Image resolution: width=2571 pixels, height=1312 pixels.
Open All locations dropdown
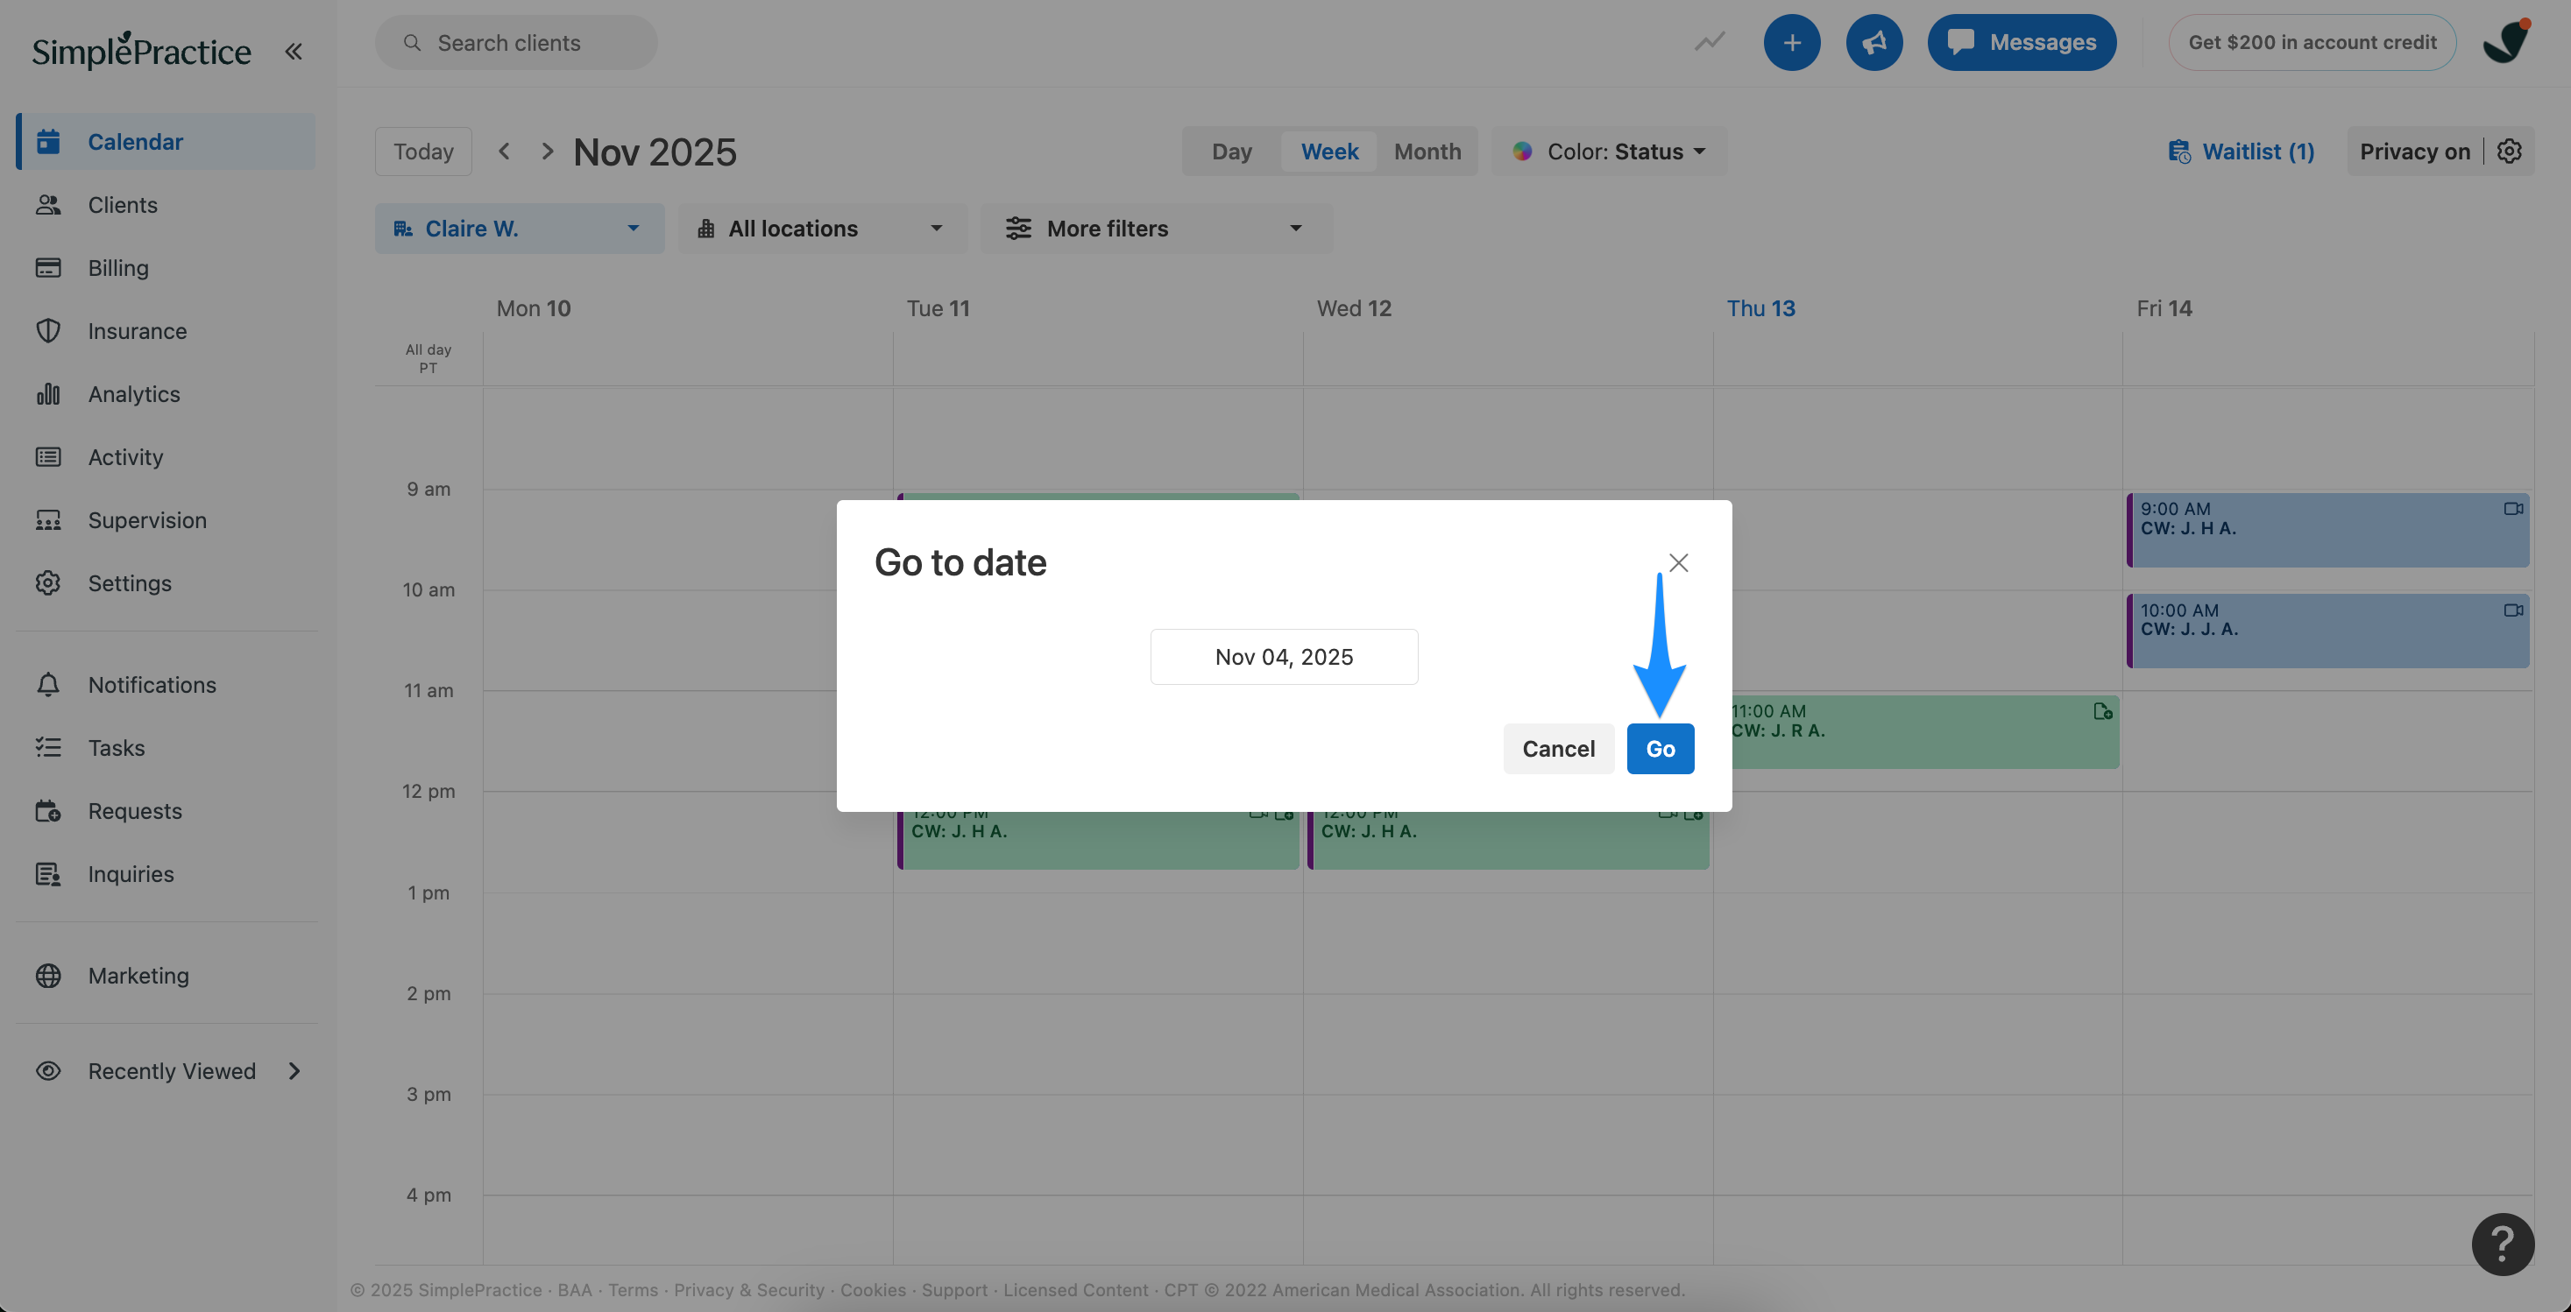[x=823, y=229]
